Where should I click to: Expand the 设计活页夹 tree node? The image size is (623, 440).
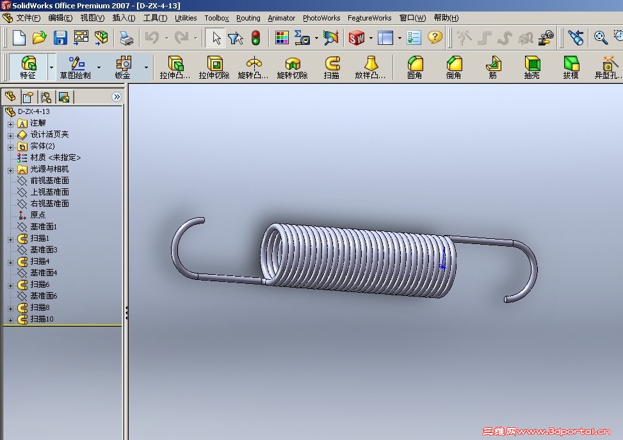coord(11,136)
